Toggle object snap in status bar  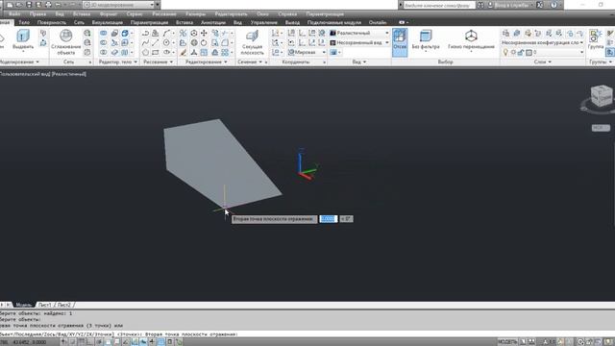[109, 342]
